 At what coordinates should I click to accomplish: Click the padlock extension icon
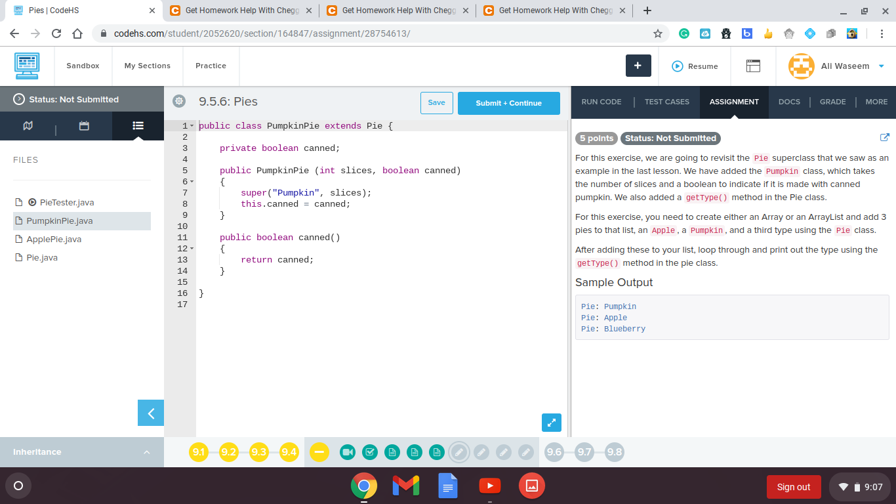pyautogui.click(x=852, y=33)
